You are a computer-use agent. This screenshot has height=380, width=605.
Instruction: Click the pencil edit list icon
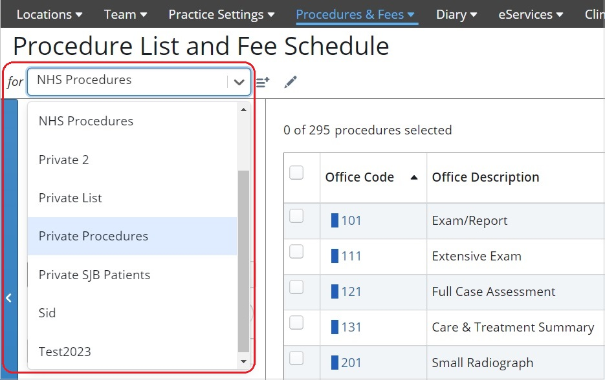coord(291,82)
